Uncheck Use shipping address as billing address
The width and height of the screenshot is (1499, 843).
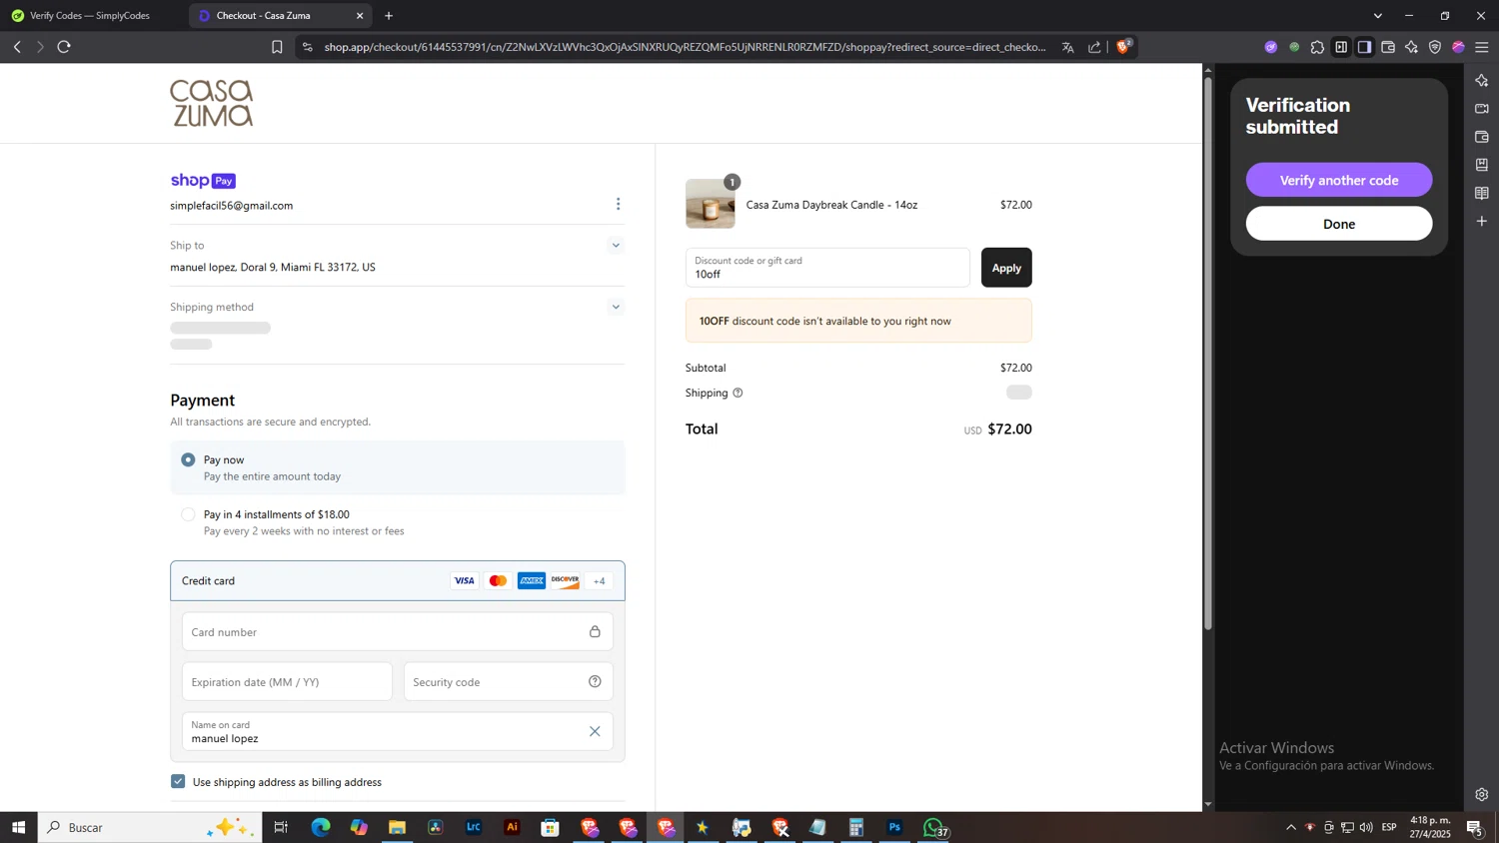click(x=178, y=781)
